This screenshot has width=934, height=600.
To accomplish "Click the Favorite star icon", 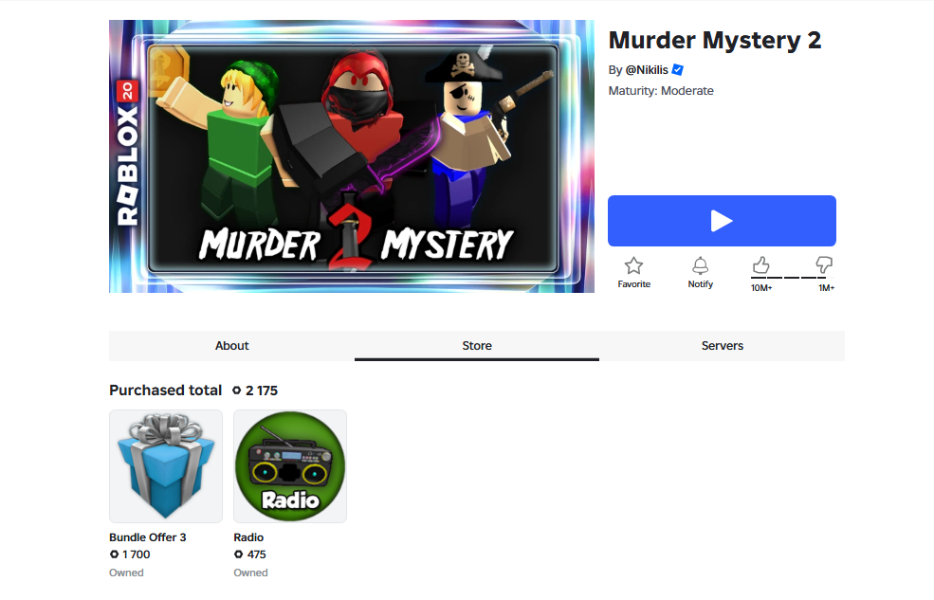I will (633, 265).
